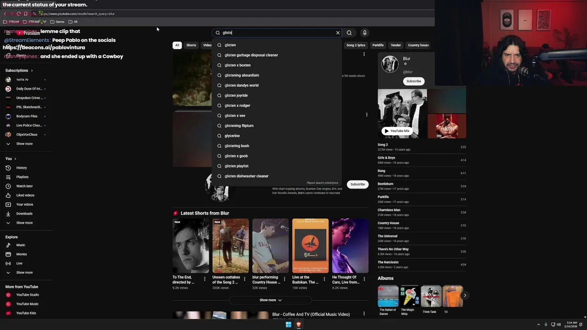Open Movies under Explore
Viewport: 587px width, 330px height.
coord(22,254)
